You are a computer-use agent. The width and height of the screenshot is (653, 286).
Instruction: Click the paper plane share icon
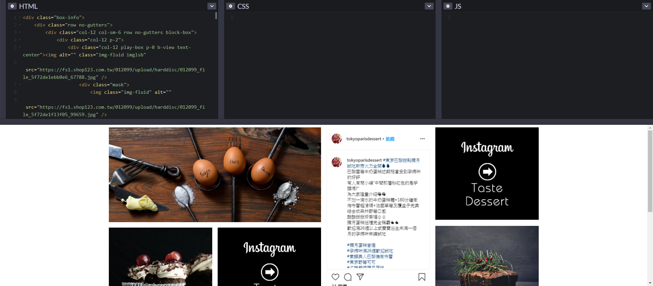(360, 277)
